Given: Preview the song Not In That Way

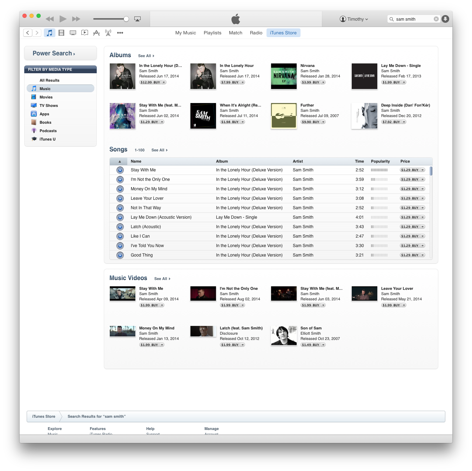Looking at the screenshot, I should pyautogui.click(x=120, y=208).
